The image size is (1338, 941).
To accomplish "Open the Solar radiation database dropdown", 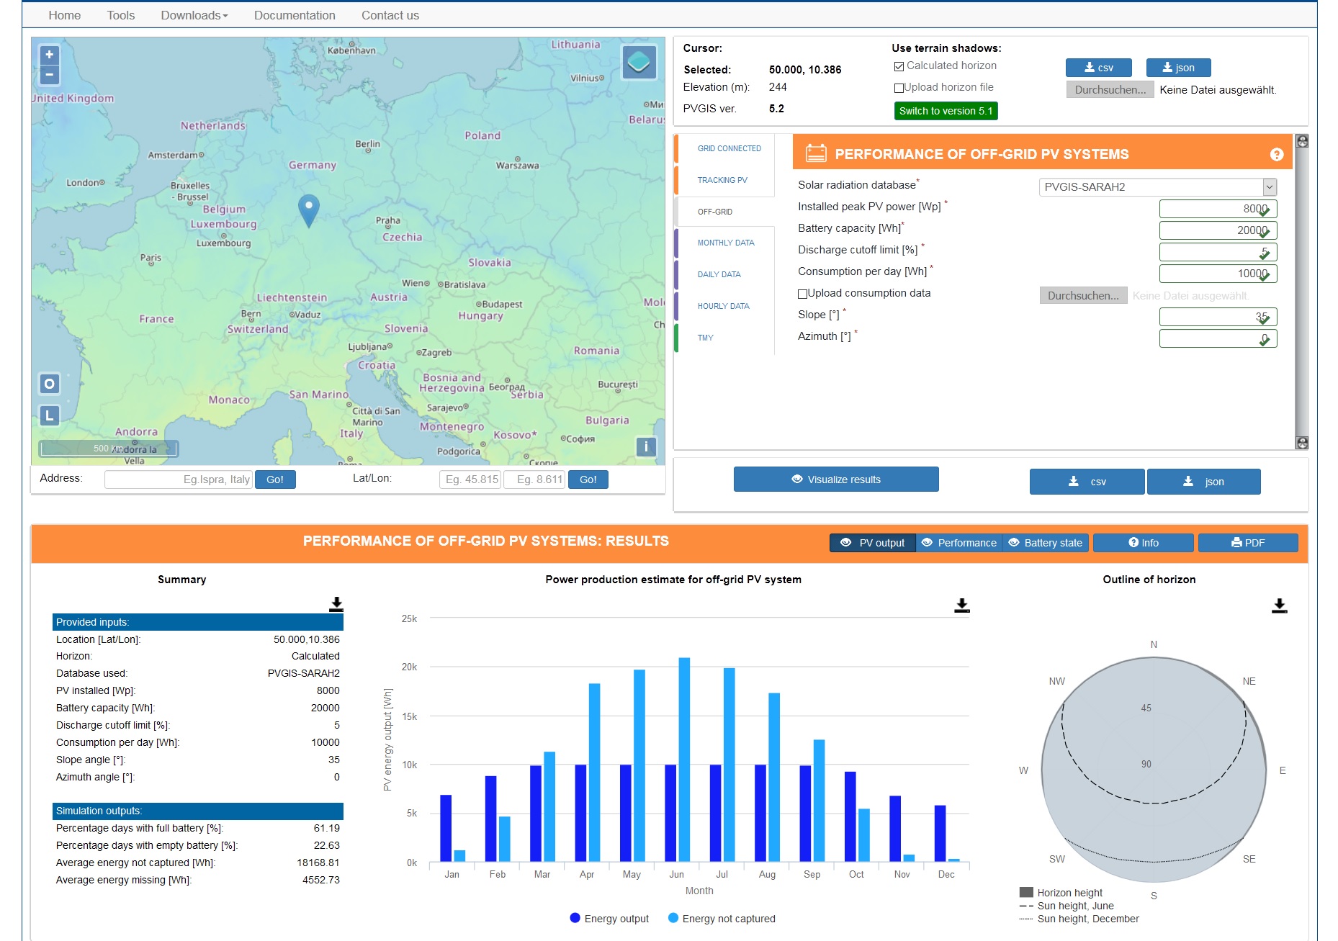I will tap(1157, 187).
